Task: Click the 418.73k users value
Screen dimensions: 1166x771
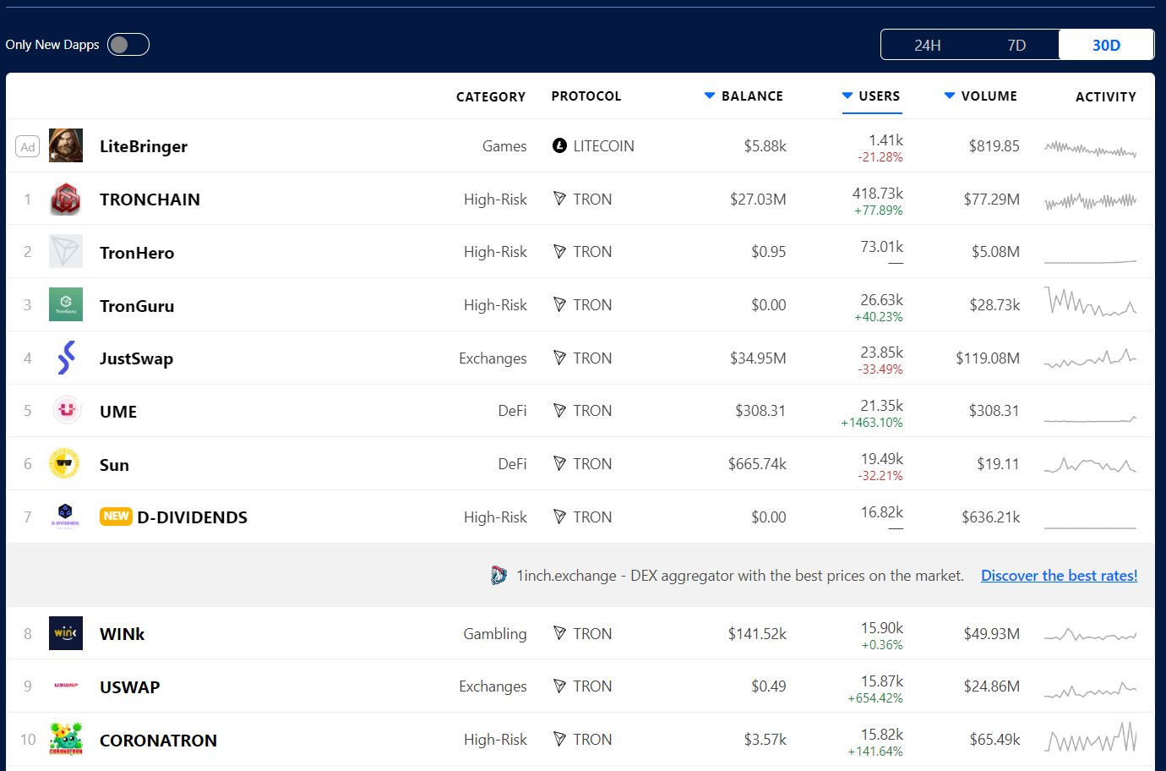Action: click(x=878, y=194)
